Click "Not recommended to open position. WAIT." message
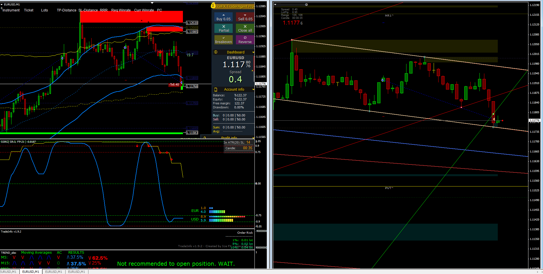543x274 pixels. tap(176, 264)
